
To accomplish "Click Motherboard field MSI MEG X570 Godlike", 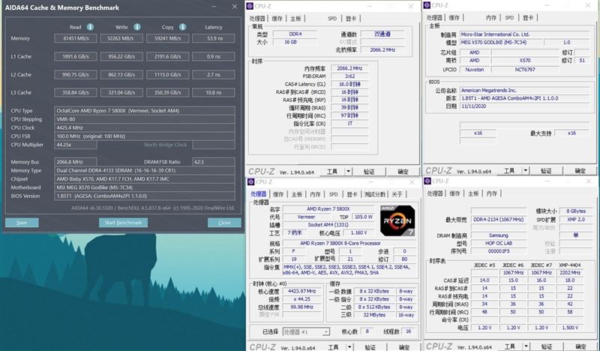I will (x=145, y=187).
